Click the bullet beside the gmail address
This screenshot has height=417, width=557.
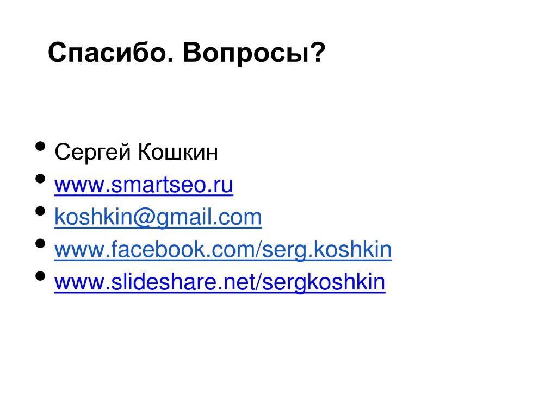point(40,211)
